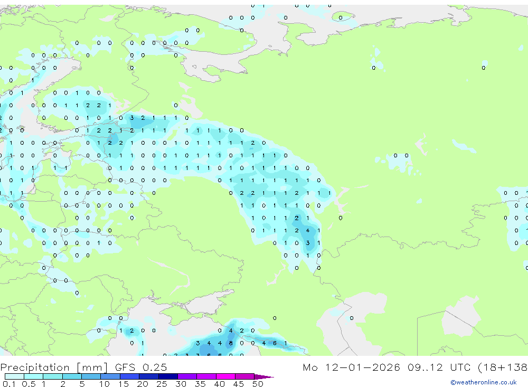The width and height of the screenshot is (528, 387).
Task: Click the '[mm]' unit label
Action: click(92, 367)
